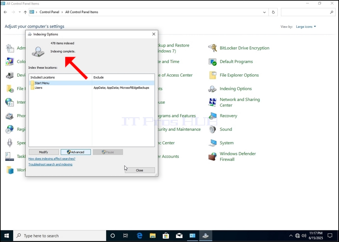The width and height of the screenshot is (339, 242).
Task: Click Included Locations column header
Action: [x=60, y=77]
